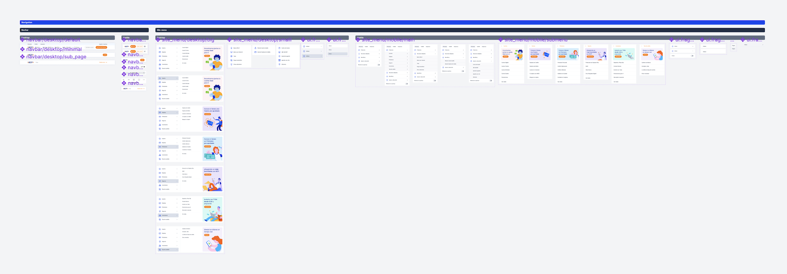Toggle switch at bottom of second mobile menu
Viewport: 787px width, 274px height.
407,84
